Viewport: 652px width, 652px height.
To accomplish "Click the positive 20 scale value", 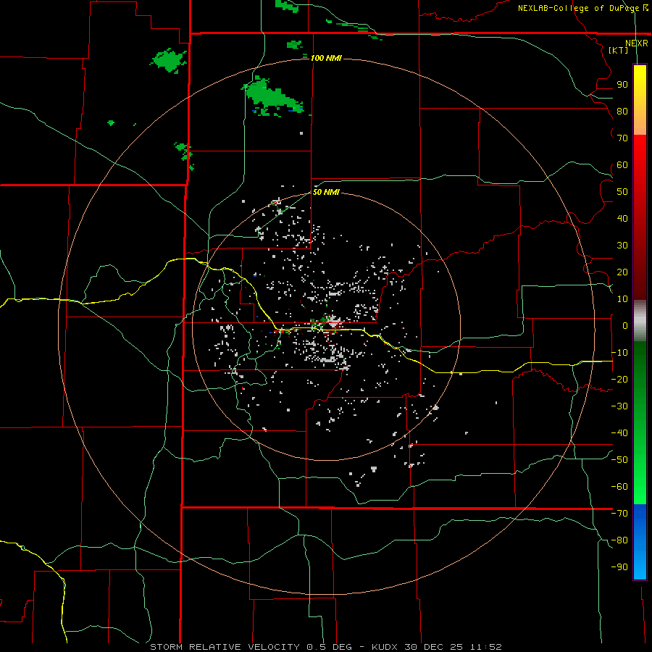I will 622,272.
